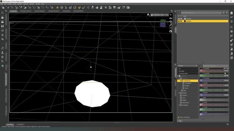Toggle the Show Sub Items checkbox
This screenshot has height=131, width=234.
pos(178,117)
